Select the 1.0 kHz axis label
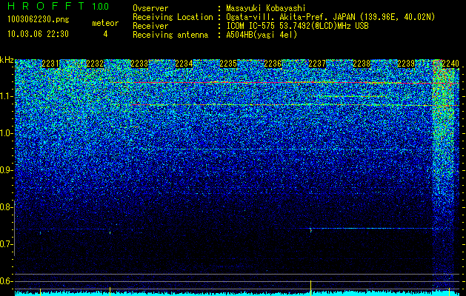Image resolution: width=466 pixels, height=296 pixels. tap(5, 133)
